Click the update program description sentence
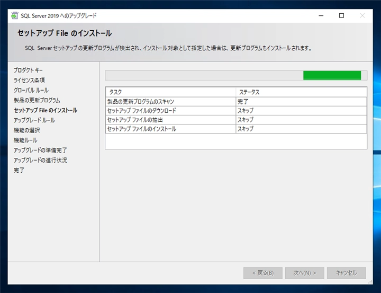This screenshot has width=381, height=293. [168, 48]
